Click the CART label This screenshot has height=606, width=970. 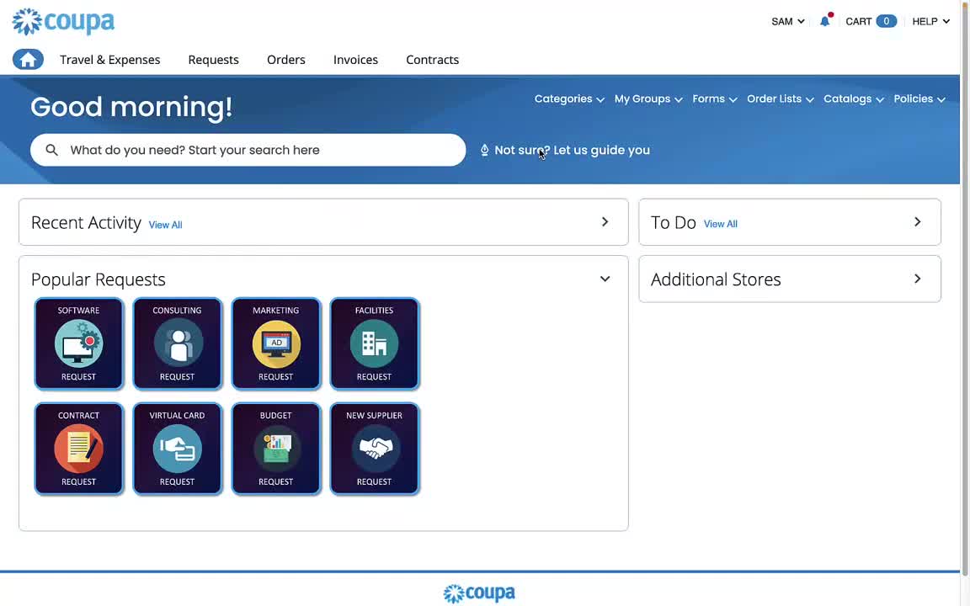click(859, 21)
